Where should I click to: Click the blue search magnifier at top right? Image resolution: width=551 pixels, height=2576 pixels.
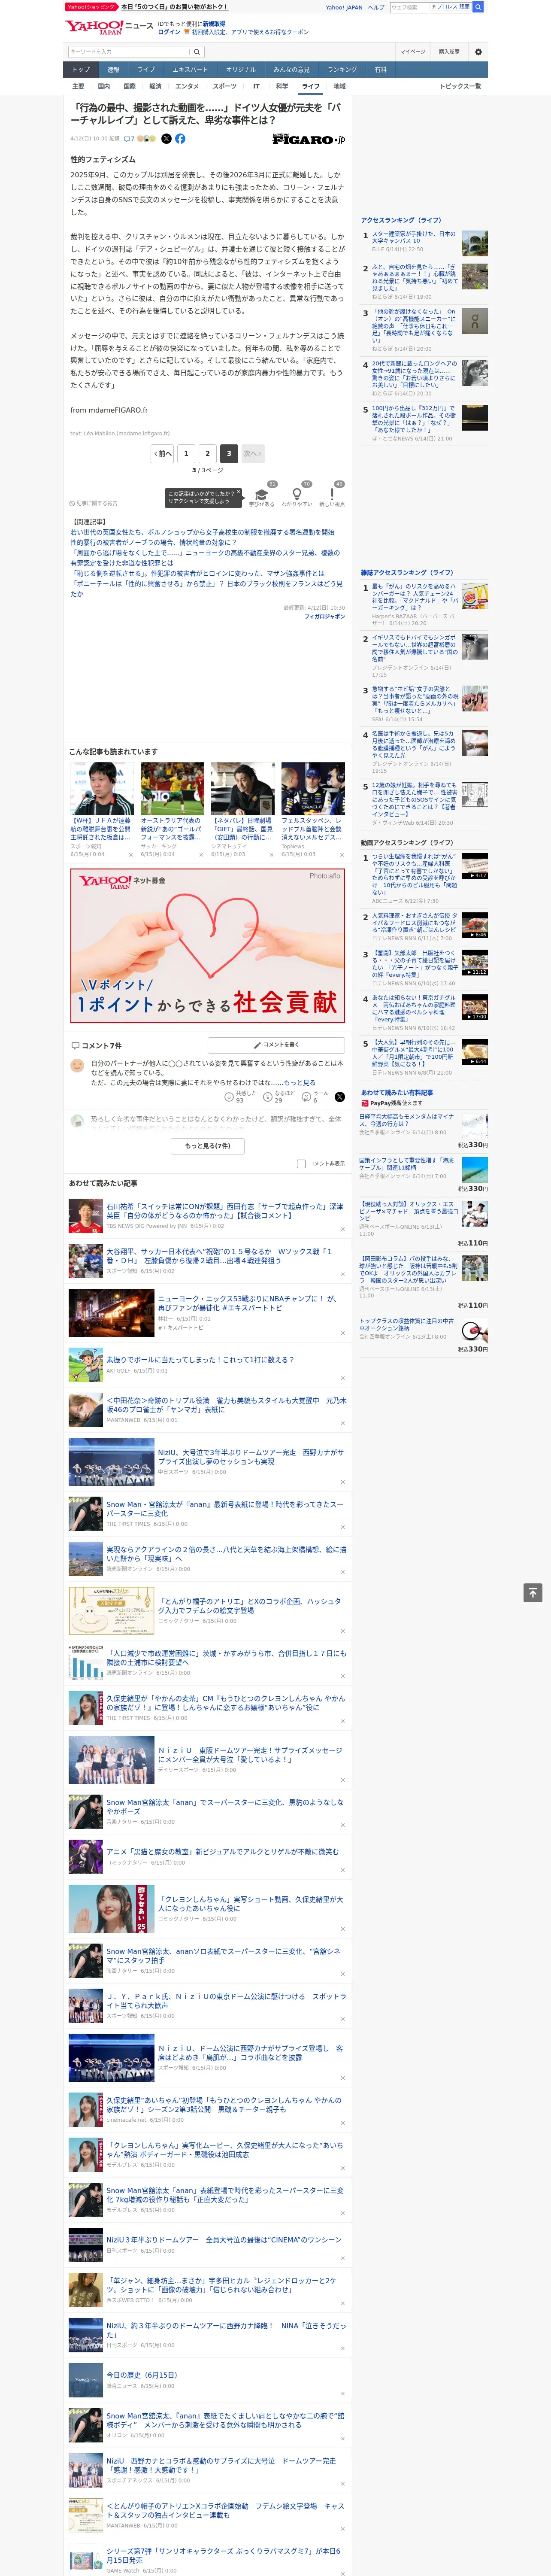[478, 7]
